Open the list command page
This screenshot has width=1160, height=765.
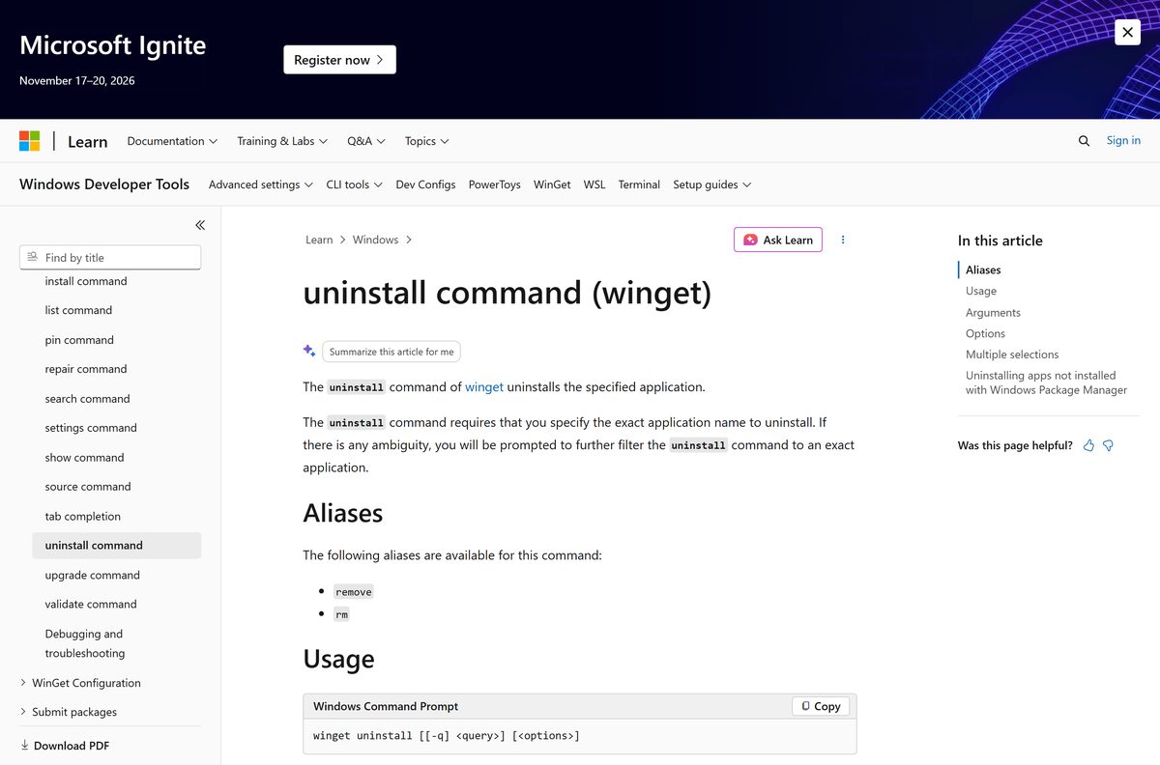pos(78,310)
